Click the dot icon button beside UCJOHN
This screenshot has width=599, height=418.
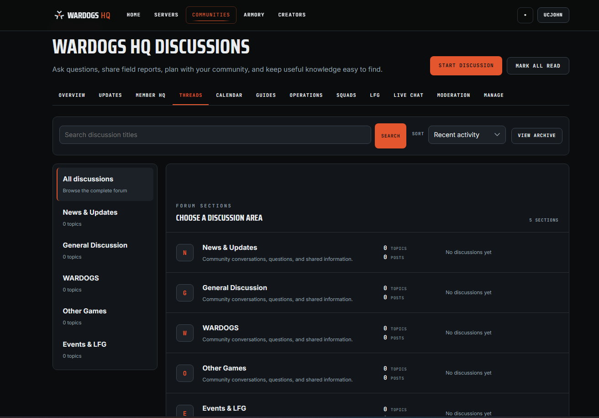[x=525, y=15]
